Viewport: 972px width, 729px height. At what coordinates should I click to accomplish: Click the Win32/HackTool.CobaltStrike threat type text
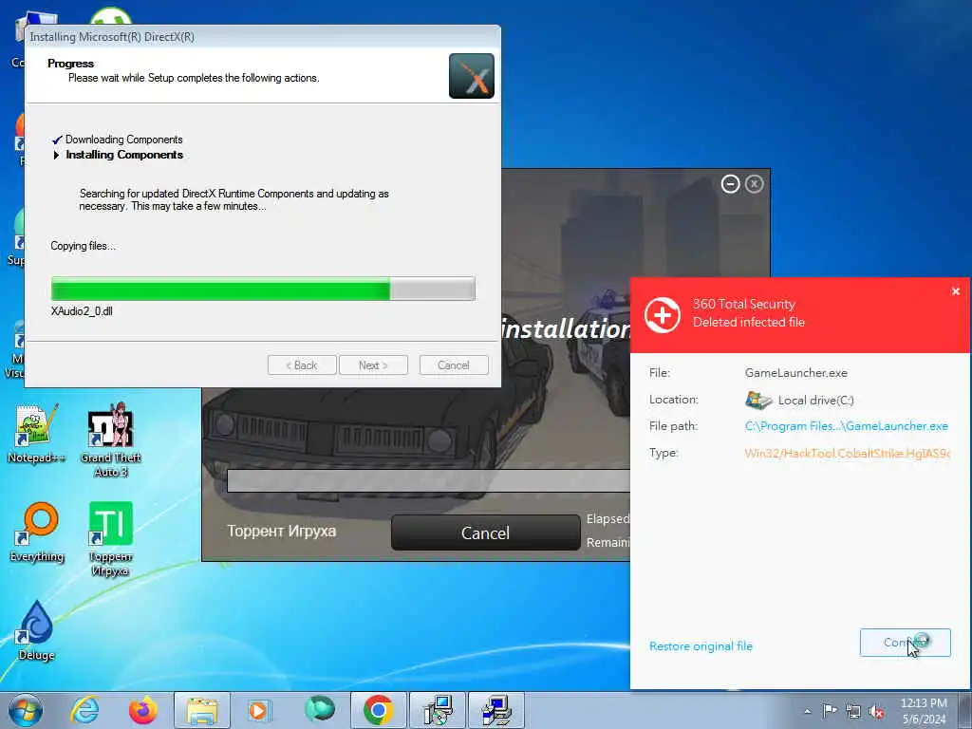847,453
